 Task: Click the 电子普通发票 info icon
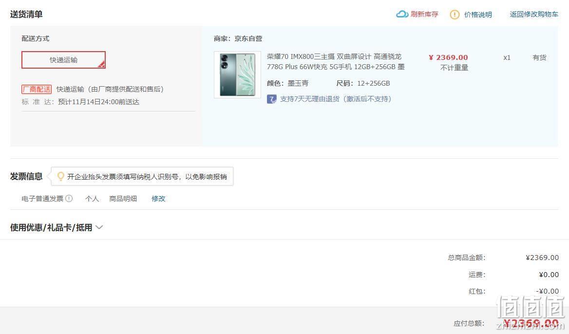(x=69, y=198)
